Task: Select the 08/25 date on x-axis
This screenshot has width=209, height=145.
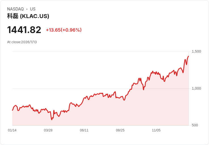Action: pos(120,130)
